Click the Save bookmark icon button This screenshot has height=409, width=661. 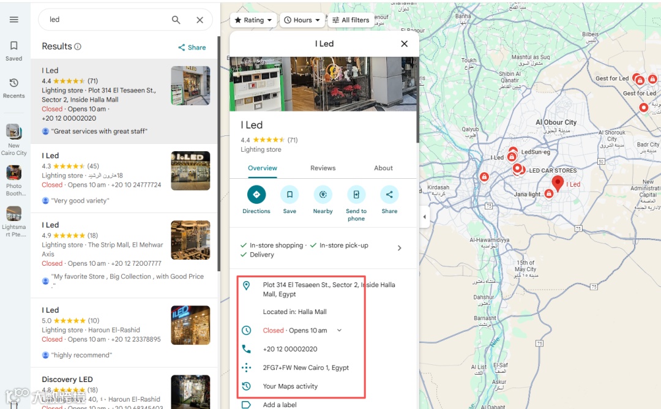[x=289, y=194]
